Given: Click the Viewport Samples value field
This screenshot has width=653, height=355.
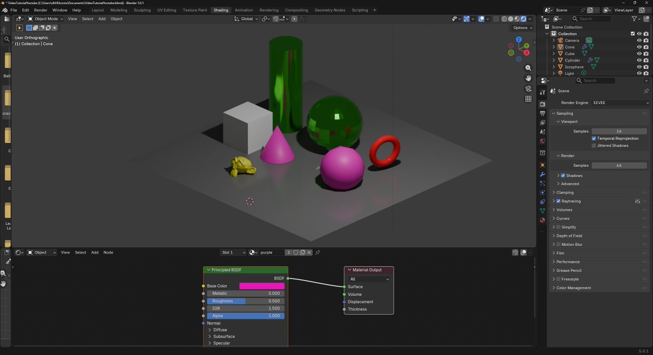Looking at the screenshot, I should point(619,131).
